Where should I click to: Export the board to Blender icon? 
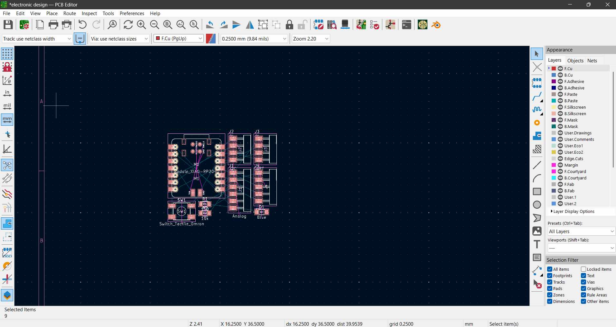[x=436, y=24]
